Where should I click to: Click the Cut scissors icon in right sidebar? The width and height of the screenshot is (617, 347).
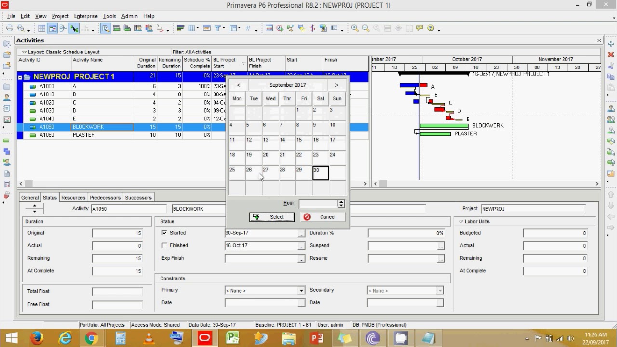click(611, 66)
